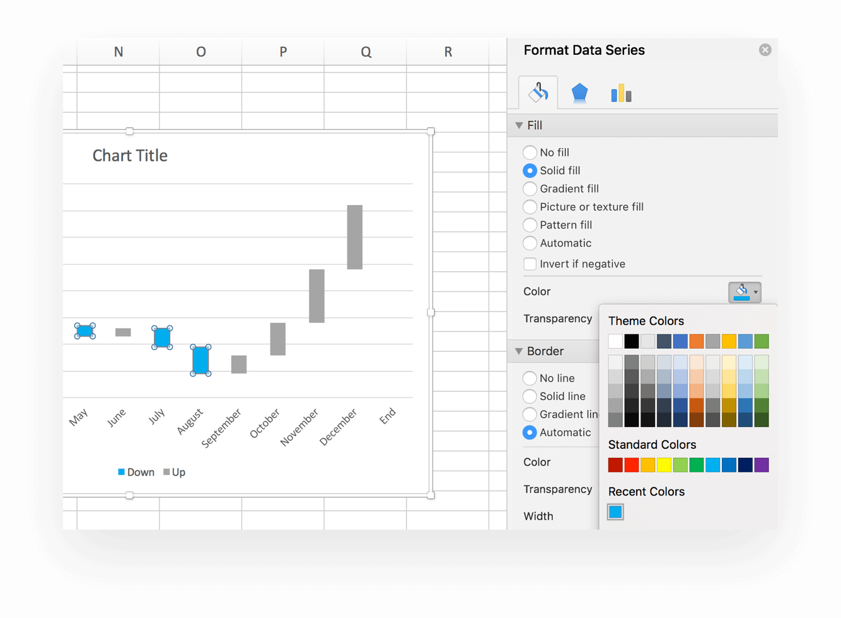Collapse the Border section
The image size is (841, 618).
519,351
